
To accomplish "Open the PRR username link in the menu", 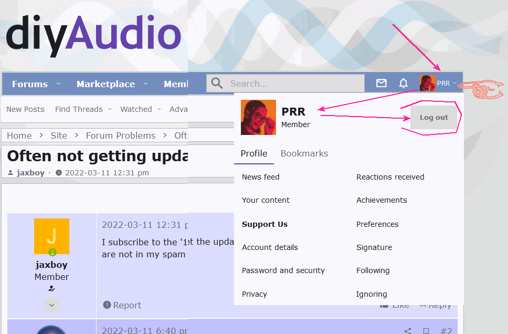I will coord(293,111).
